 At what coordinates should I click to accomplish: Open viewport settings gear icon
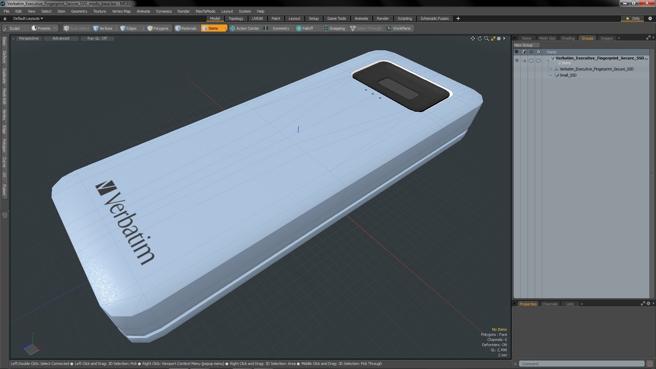(x=499, y=39)
